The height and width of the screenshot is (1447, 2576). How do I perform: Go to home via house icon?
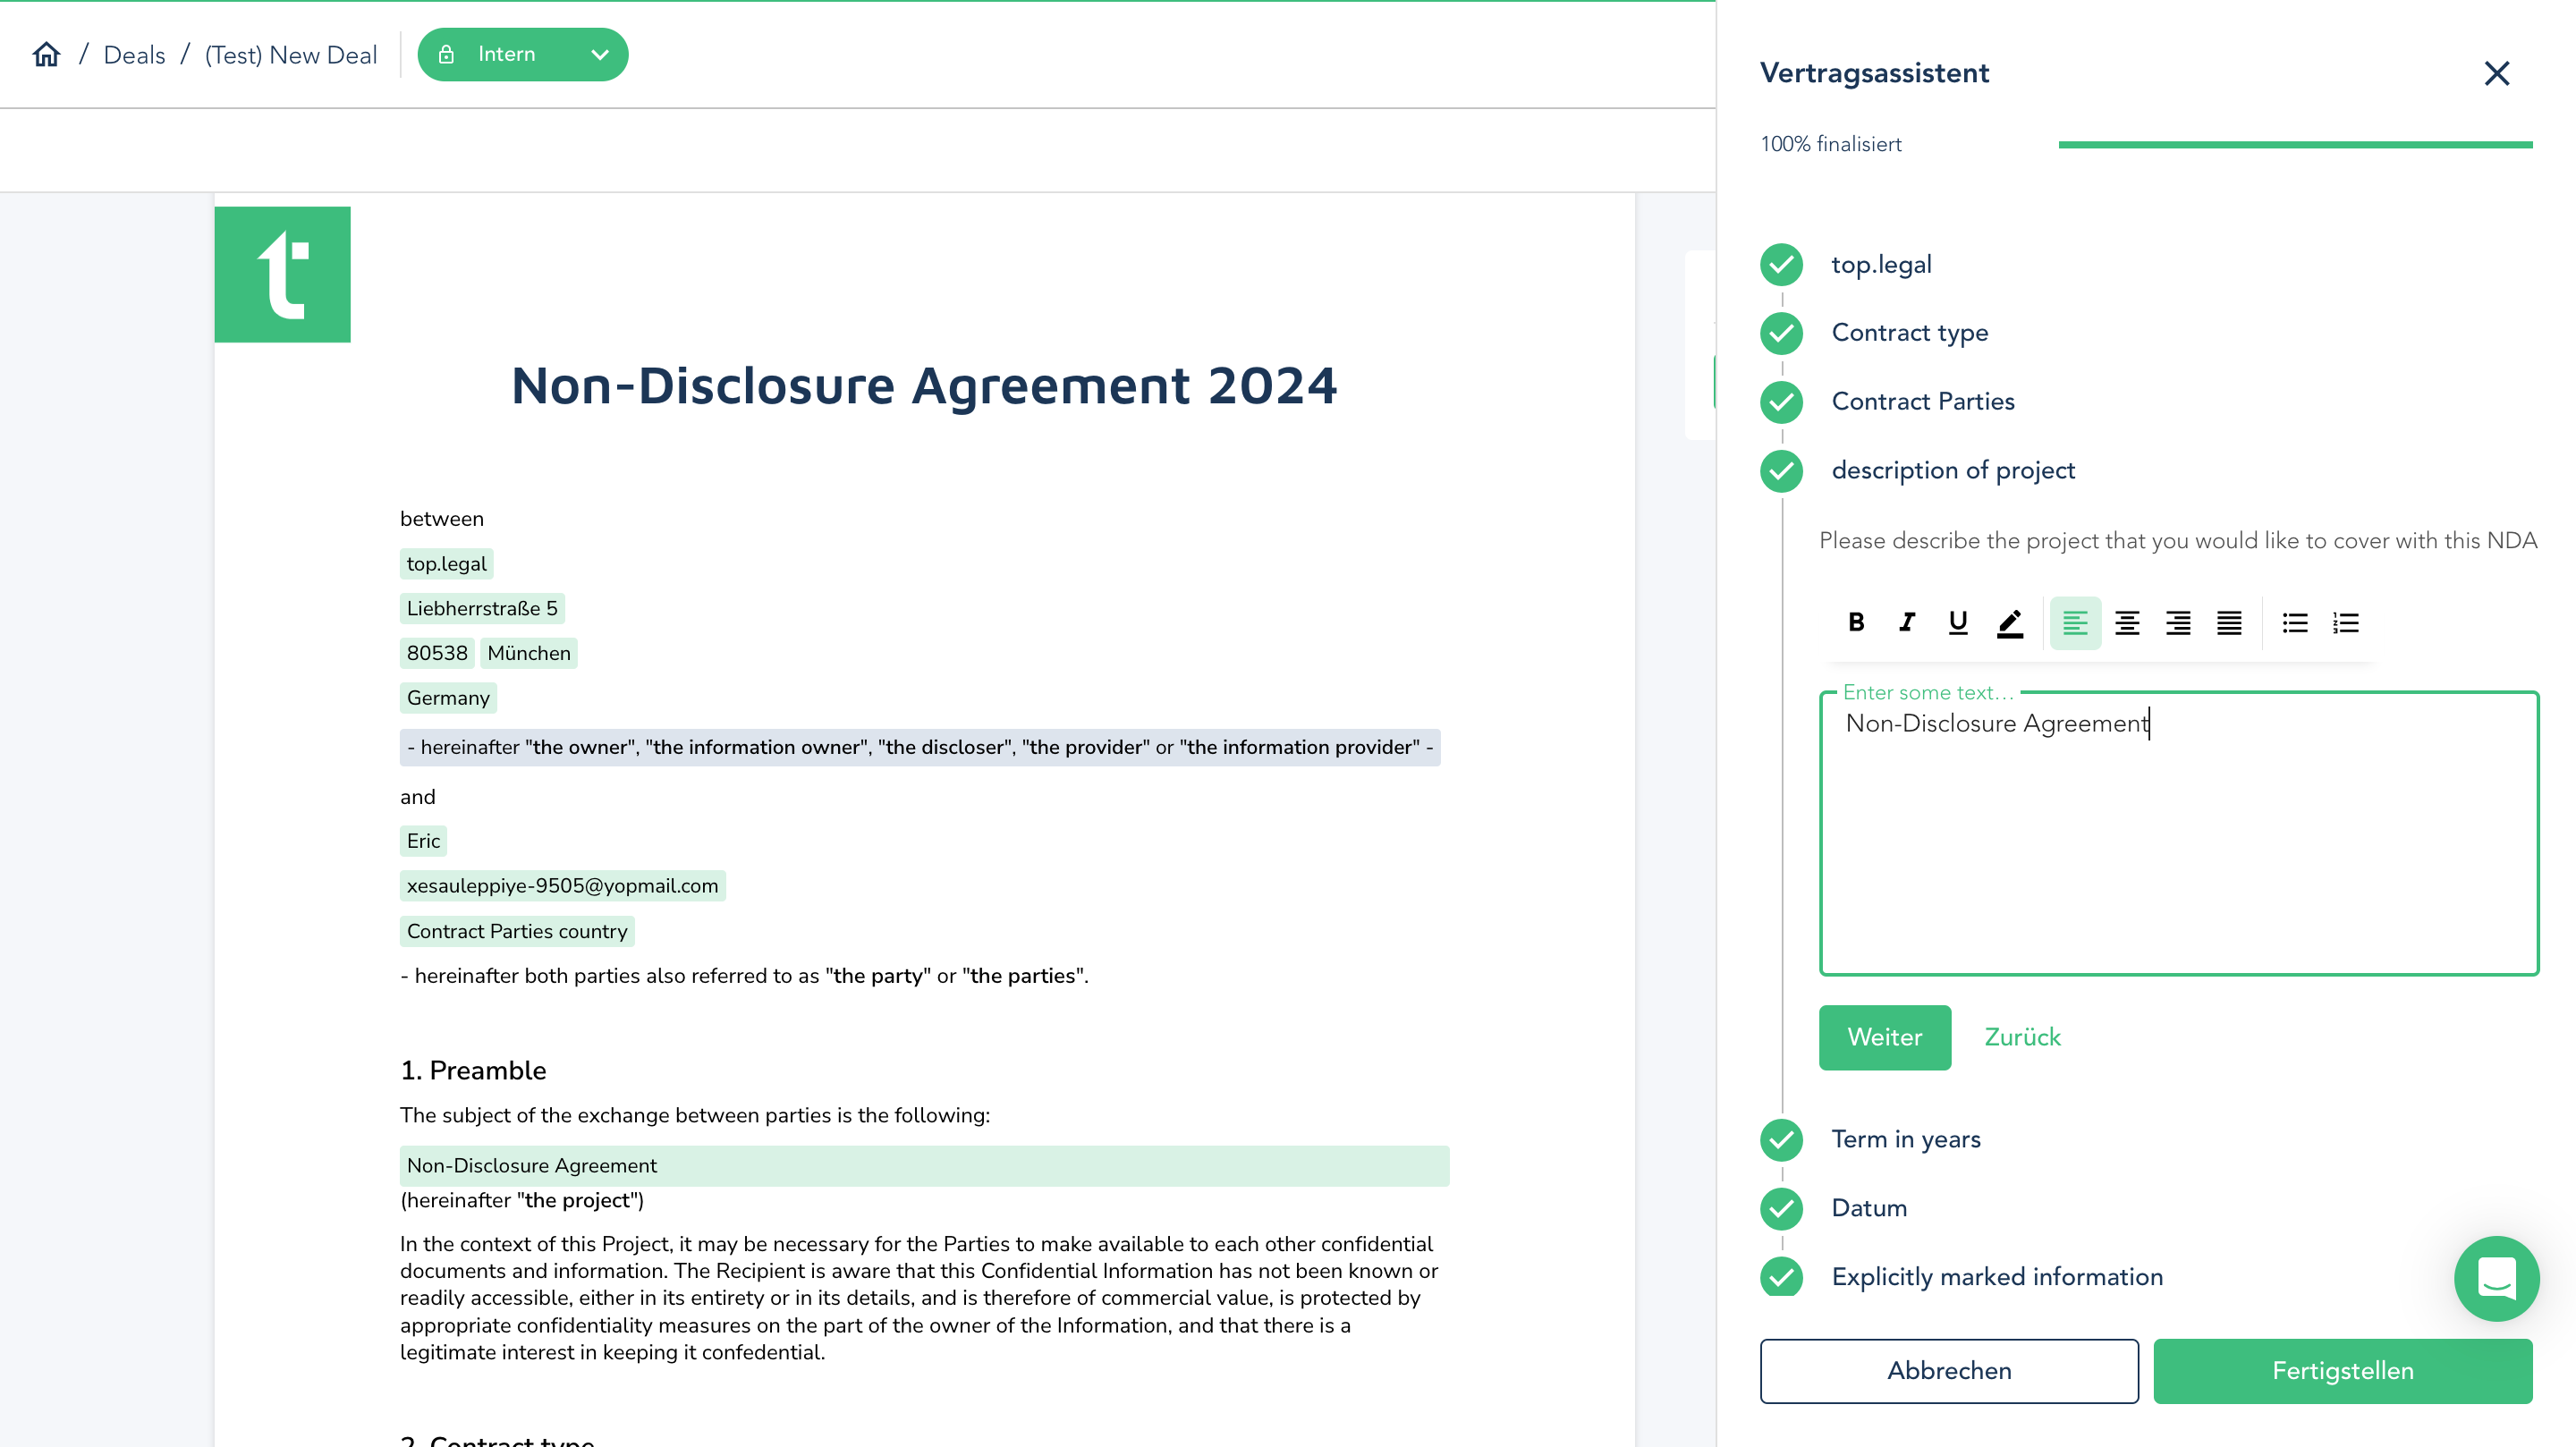coord(46,54)
